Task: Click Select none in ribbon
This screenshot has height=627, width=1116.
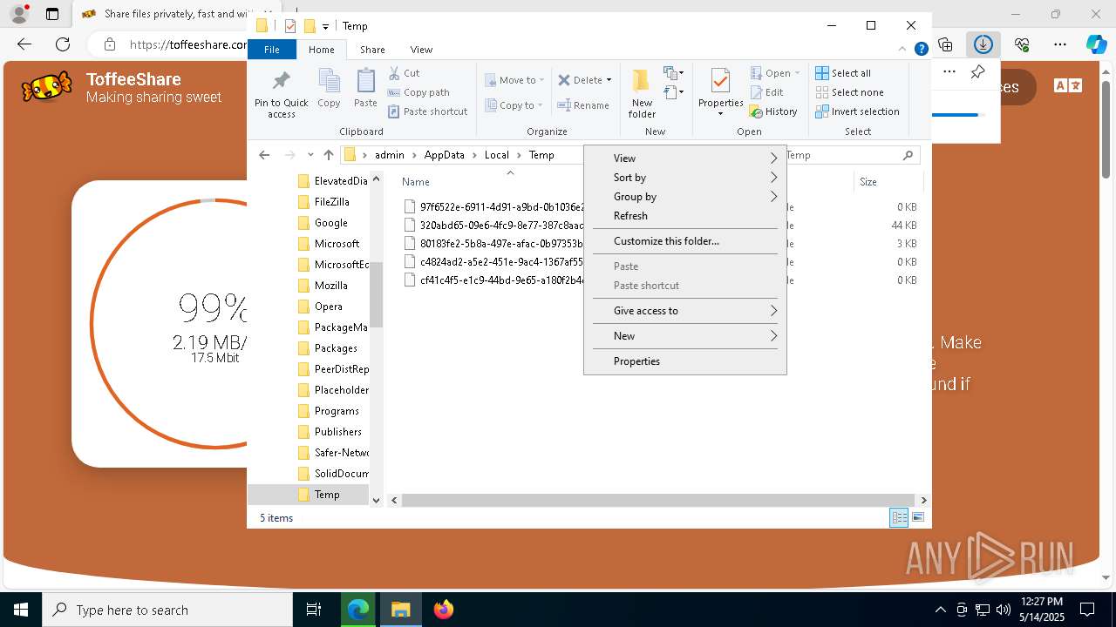Action: click(x=849, y=92)
